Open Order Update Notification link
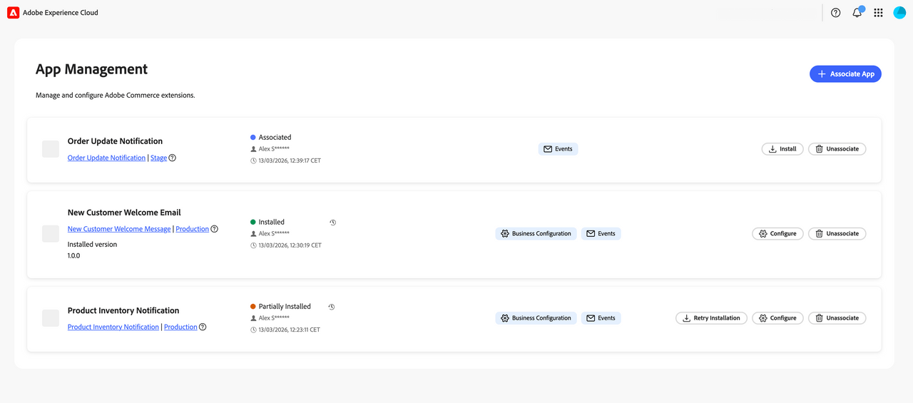 pos(106,158)
